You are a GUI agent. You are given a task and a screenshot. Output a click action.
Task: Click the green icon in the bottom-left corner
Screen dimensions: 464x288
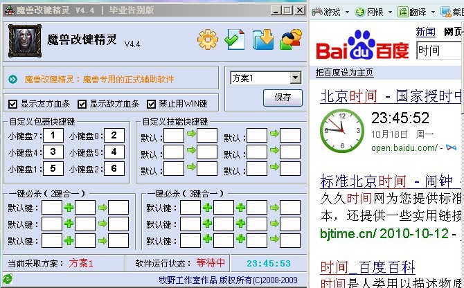(x=8, y=279)
